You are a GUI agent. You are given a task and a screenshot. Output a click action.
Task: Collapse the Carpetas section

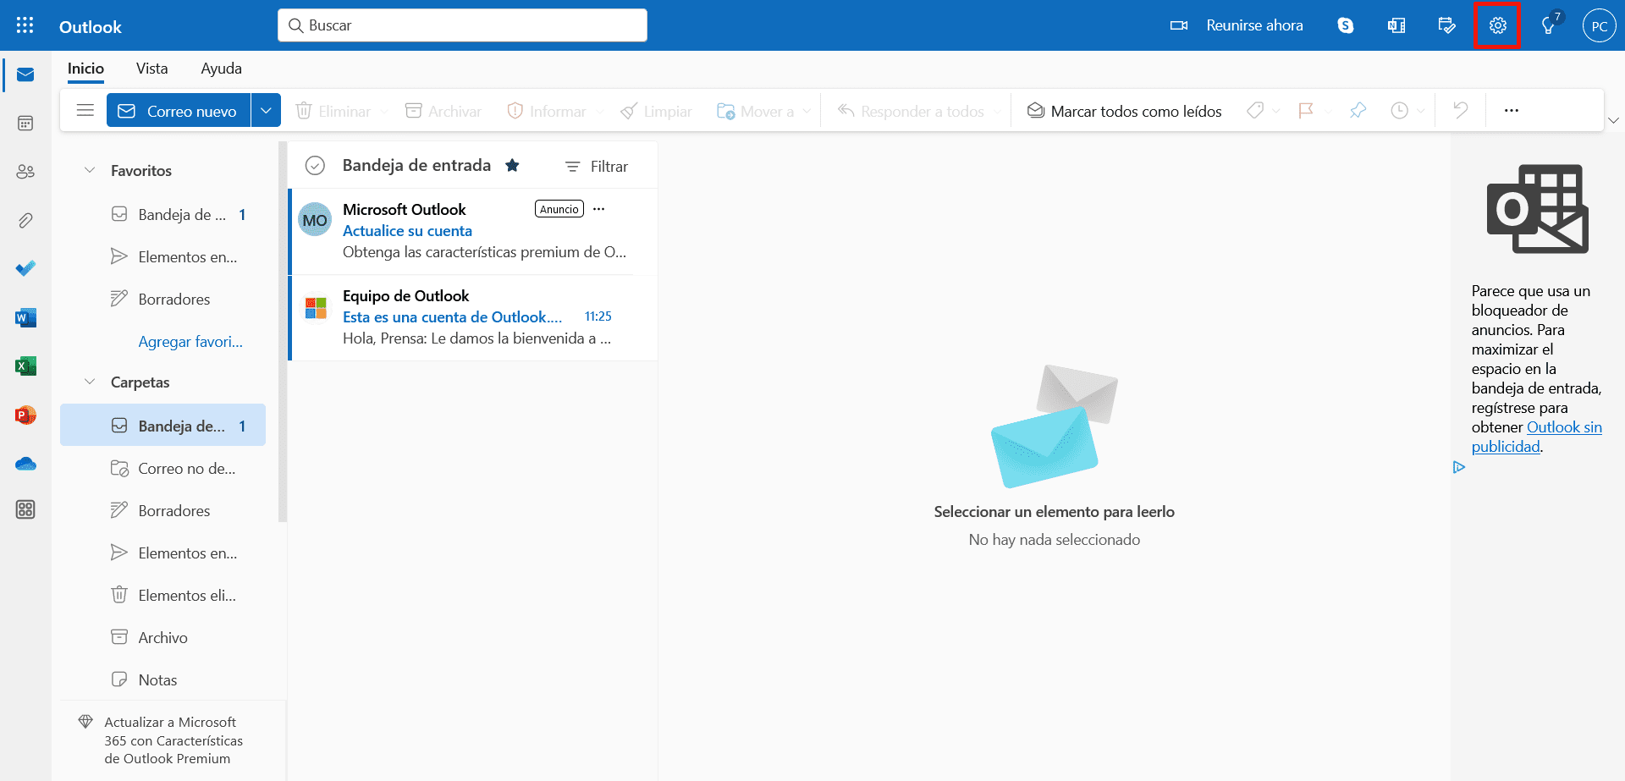(x=90, y=382)
